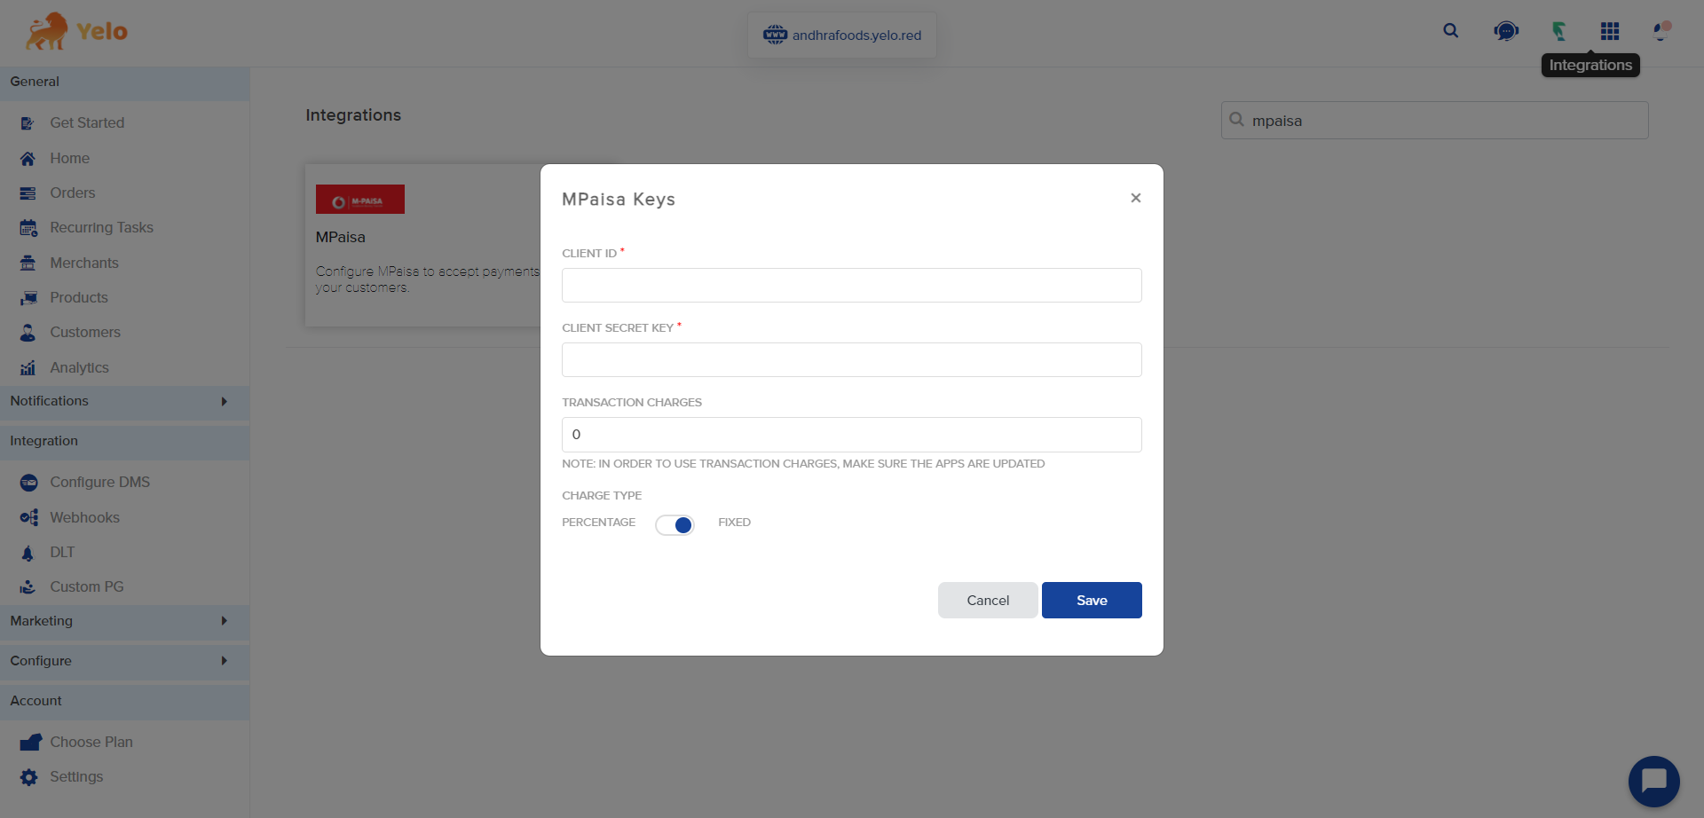Click the Products sidebar icon
Screen dimensions: 1704x818
[28, 298]
